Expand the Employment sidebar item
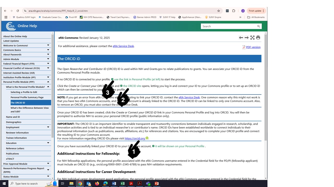 click(48, 127)
